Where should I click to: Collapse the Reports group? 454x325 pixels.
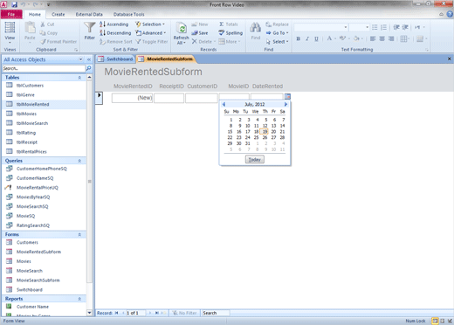tap(79, 299)
